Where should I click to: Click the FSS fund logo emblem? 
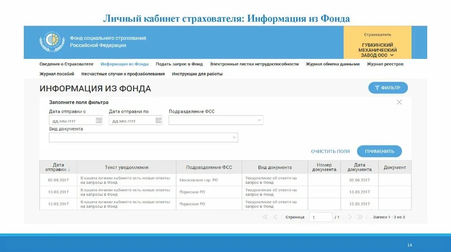[x=52, y=42]
